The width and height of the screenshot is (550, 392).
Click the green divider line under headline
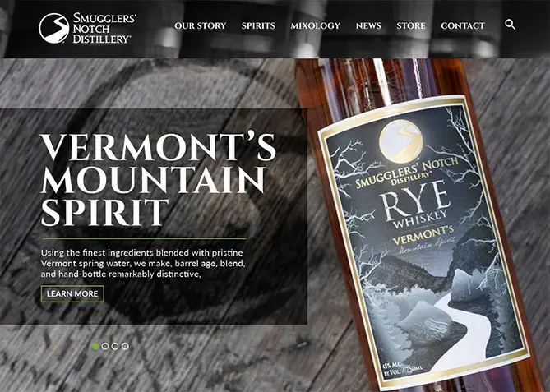pyautogui.click(x=144, y=238)
